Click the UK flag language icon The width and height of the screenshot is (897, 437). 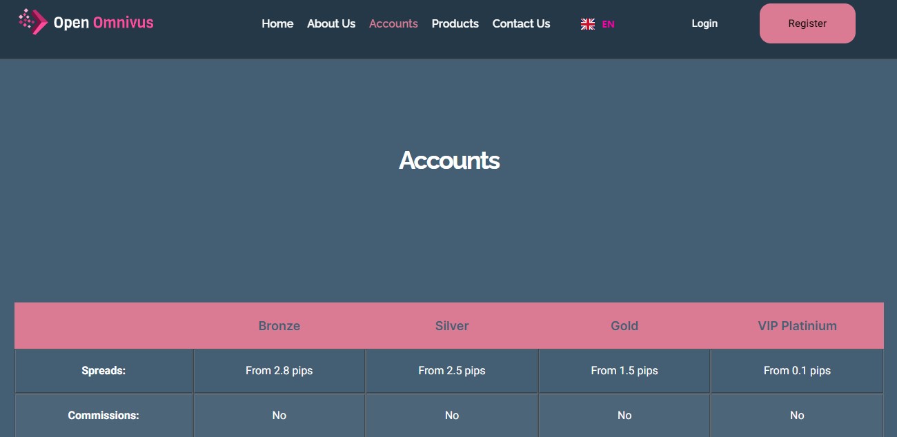[588, 24]
